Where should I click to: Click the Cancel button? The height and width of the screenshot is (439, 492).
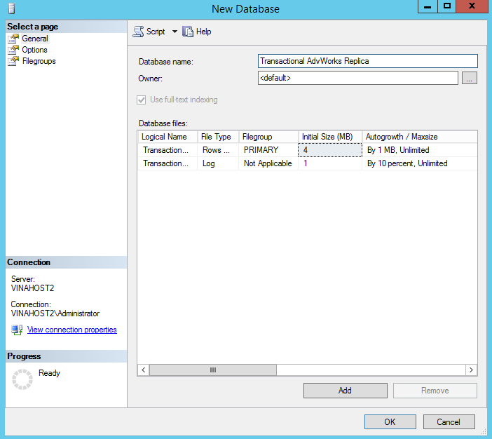[x=449, y=421]
